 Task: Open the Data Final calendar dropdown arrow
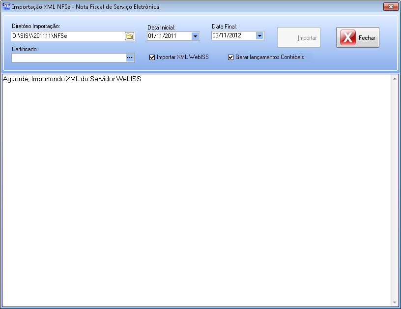[x=259, y=35]
